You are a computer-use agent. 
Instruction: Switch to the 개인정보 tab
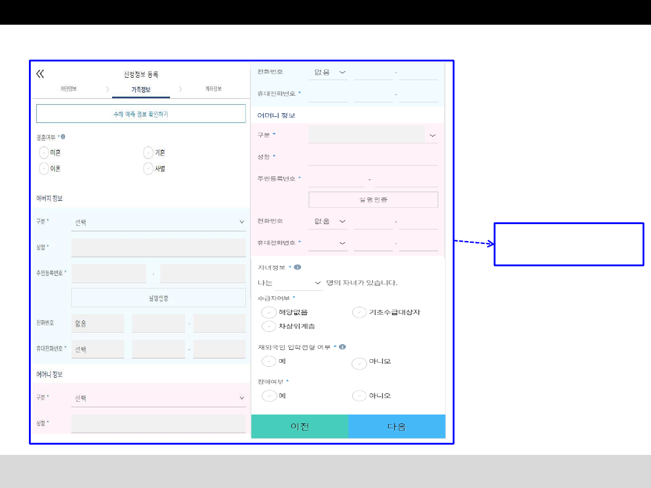tap(68, 89)
